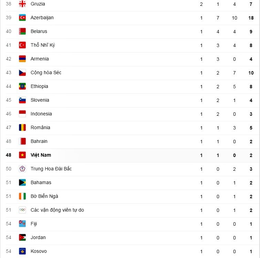Click the Georgia flag icon

tap(22, 4)
